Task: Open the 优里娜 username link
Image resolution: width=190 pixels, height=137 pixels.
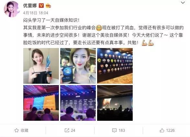Action: [30, 6]
